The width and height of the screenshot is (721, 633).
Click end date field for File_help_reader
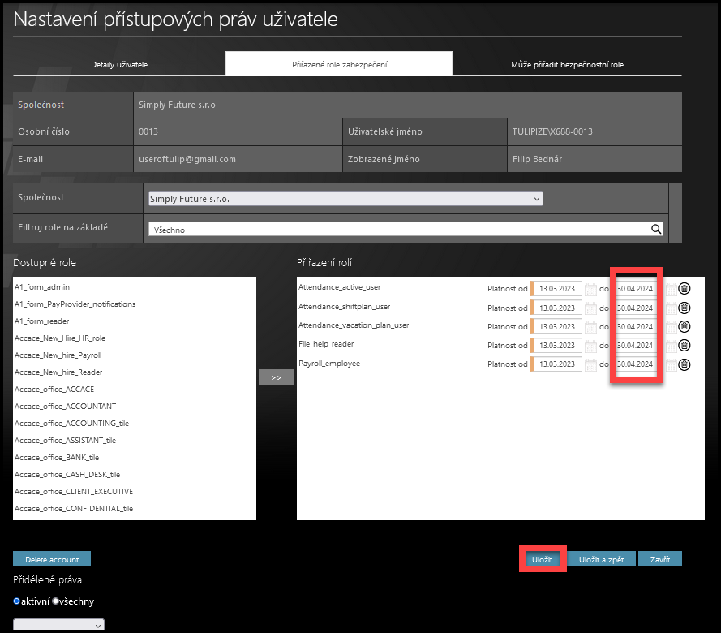(636, 346)
